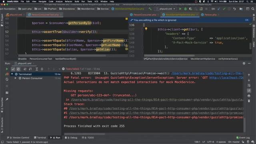Update project using the Git arrow icon

coord(219,9)
